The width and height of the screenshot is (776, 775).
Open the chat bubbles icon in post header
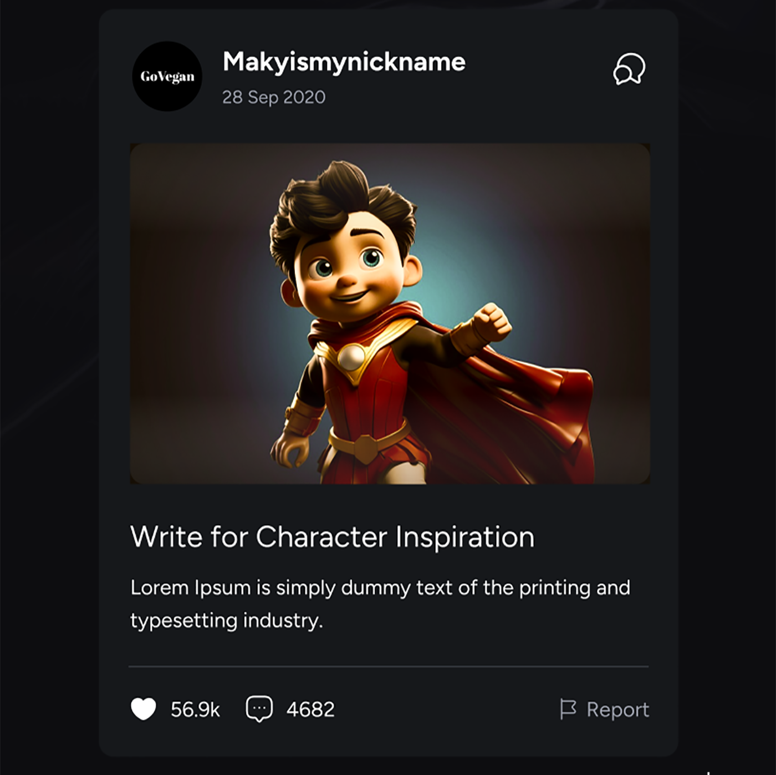[629, 69]
